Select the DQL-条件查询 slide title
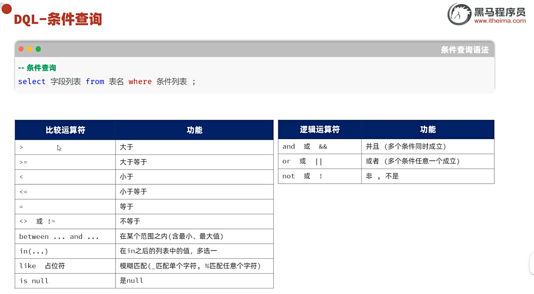Screen dimensions: 534x294 coord(58,19)
